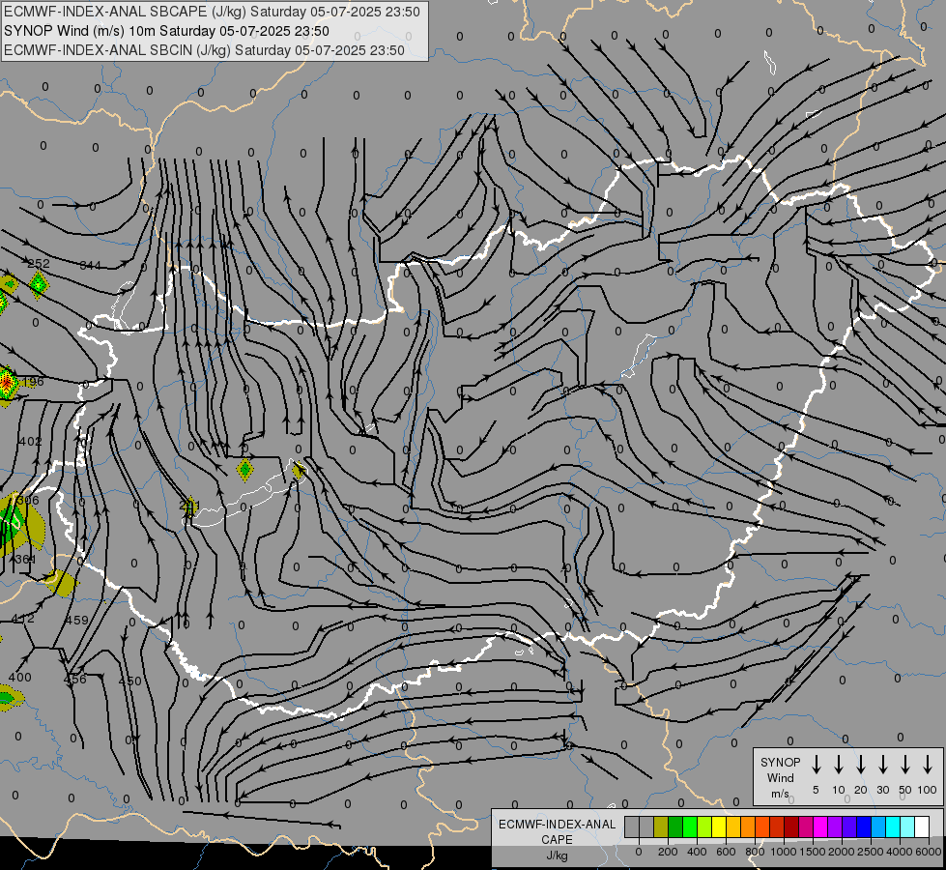The height and width of the screenshot is (870, 946).
Task: Click the '6000' tick on CAPE scale
Action: (x=928, y=852)
